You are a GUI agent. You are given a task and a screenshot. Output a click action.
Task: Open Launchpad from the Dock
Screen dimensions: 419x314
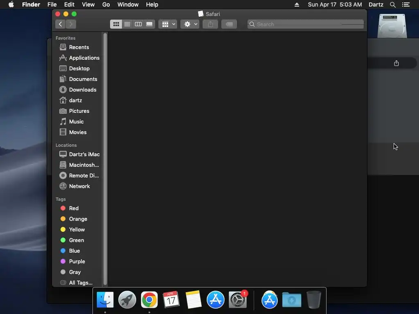127,300
